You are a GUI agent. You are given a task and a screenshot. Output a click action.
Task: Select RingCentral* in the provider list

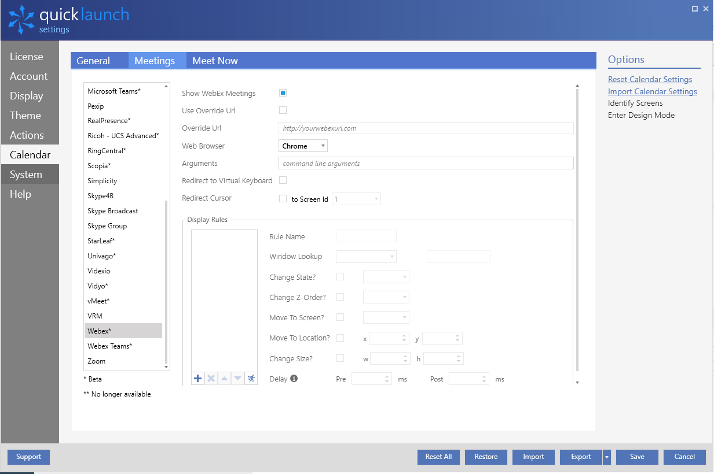click(x=123, y=151)
